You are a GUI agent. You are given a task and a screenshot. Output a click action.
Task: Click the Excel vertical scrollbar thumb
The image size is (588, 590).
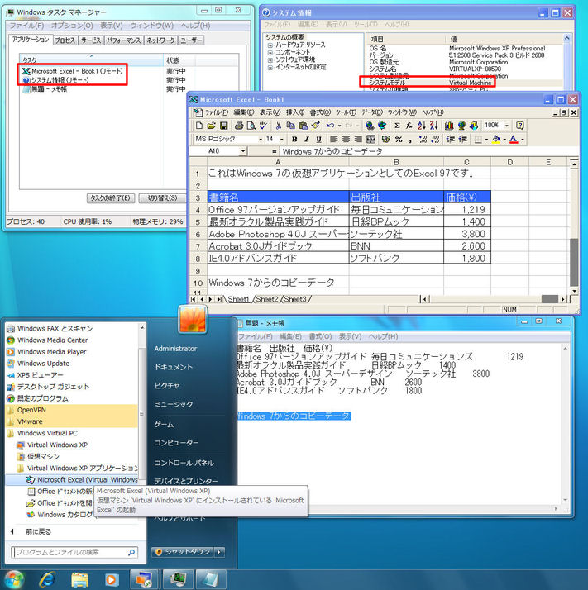tap(574, 262)
